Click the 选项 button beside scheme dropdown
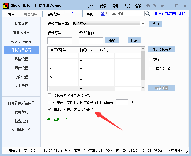 156,24
